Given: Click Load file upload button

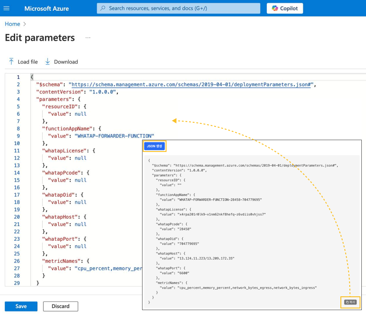Looking at the screenshot, I should [x=23, y=62].
